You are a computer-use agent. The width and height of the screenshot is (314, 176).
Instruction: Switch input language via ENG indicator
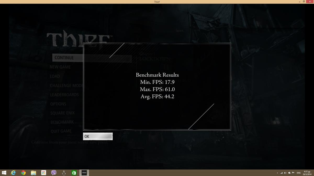[x=299, y=173]
